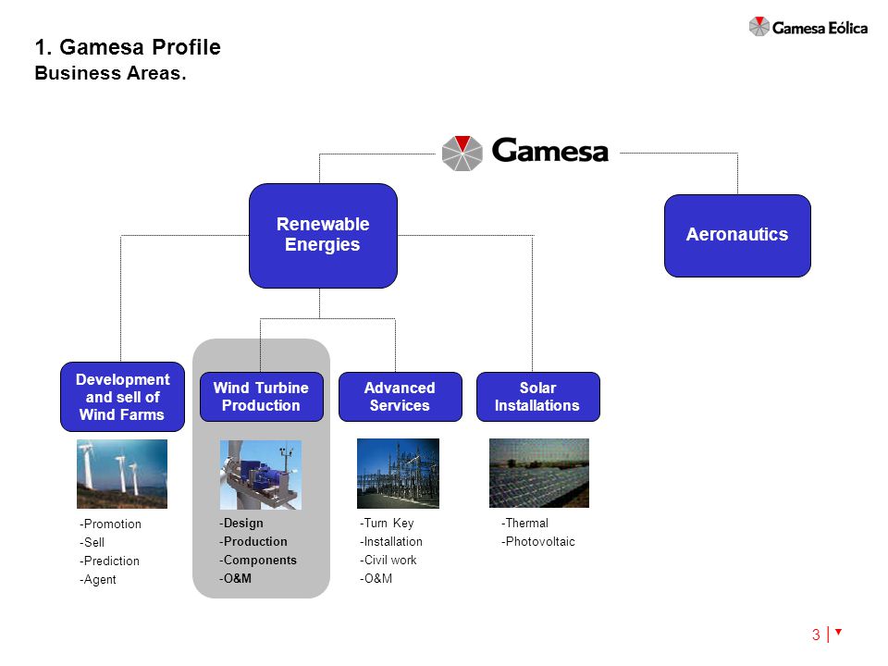Image resolution: width=888 pixels, height=666 pixels.
Task: Click the '-Prediction' list item
Action: pyautogui.click(x=109, y=561)
